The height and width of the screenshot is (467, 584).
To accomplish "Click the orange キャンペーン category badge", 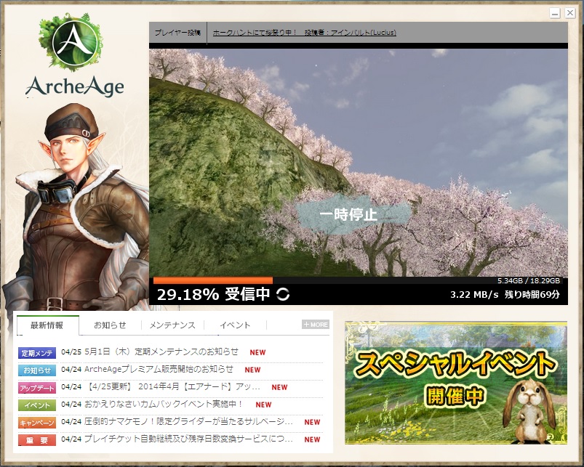I will (37, 423).
